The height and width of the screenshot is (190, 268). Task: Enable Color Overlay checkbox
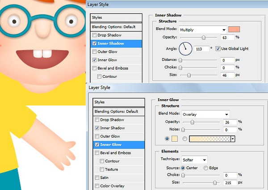pyautogui.click(x=97, y=186)
